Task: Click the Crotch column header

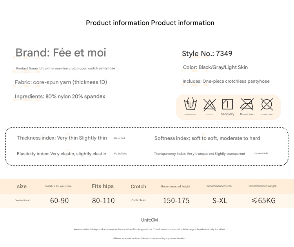Action: point(138,187)
